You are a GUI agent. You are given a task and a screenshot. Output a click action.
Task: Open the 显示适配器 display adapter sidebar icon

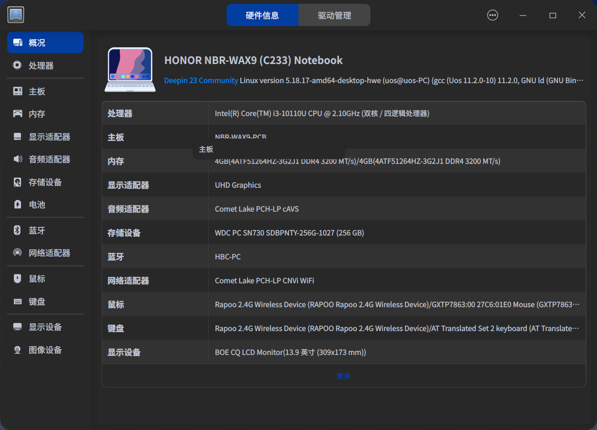(x=18, y=137)
